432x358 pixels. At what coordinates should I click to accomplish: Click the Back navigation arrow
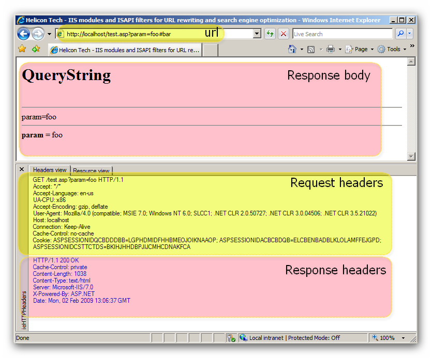[x=23, y=34]
